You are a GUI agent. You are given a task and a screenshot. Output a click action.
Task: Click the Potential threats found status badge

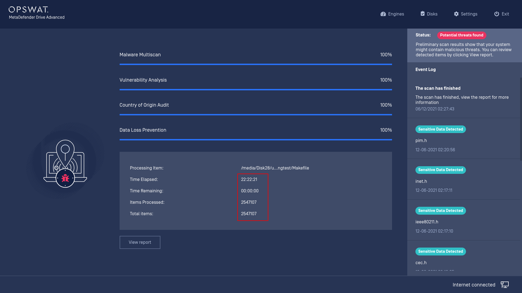click(x=461, y=35)
